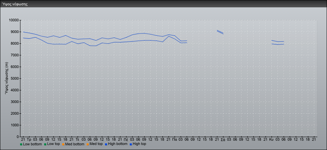
Task: Toggle the Med top series label
Action: (x=96, y=144)
